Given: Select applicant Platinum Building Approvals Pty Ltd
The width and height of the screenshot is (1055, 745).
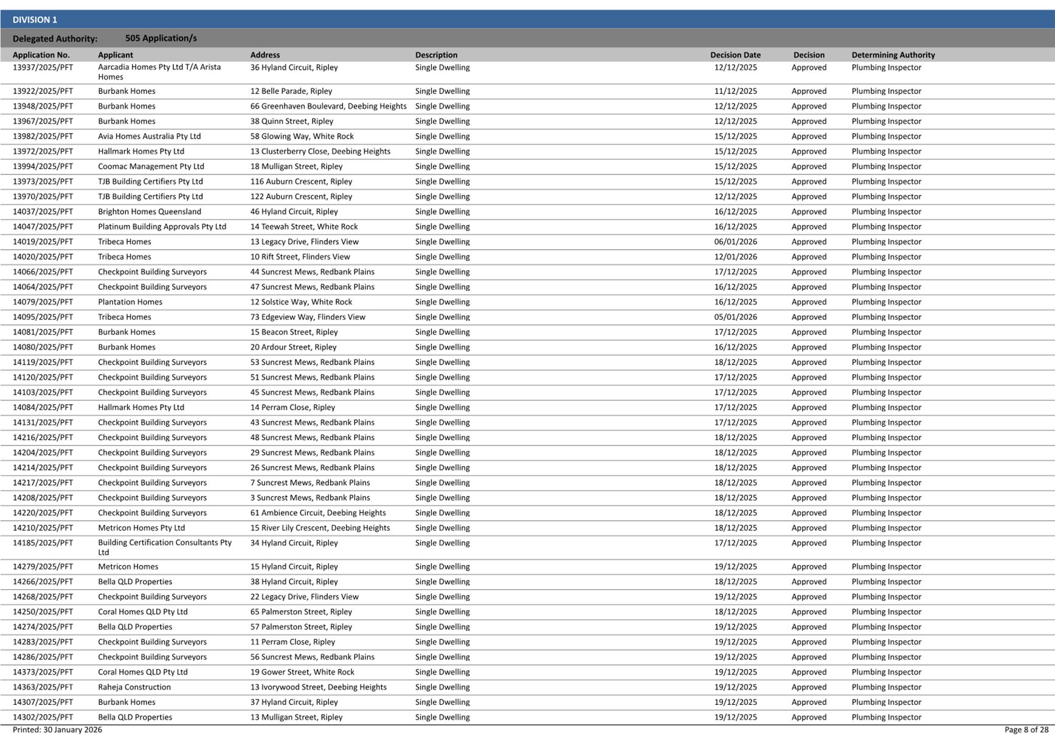Looking at the screenshot, I should pos(162,227).
